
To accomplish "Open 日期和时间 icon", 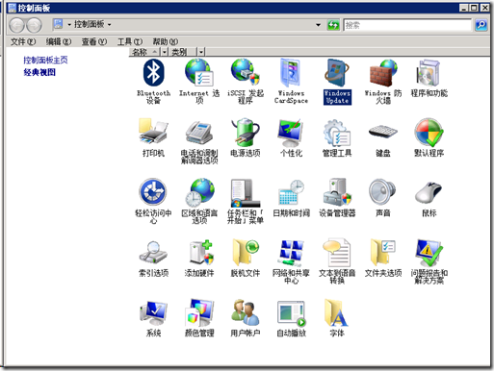I will click(291, 198).
